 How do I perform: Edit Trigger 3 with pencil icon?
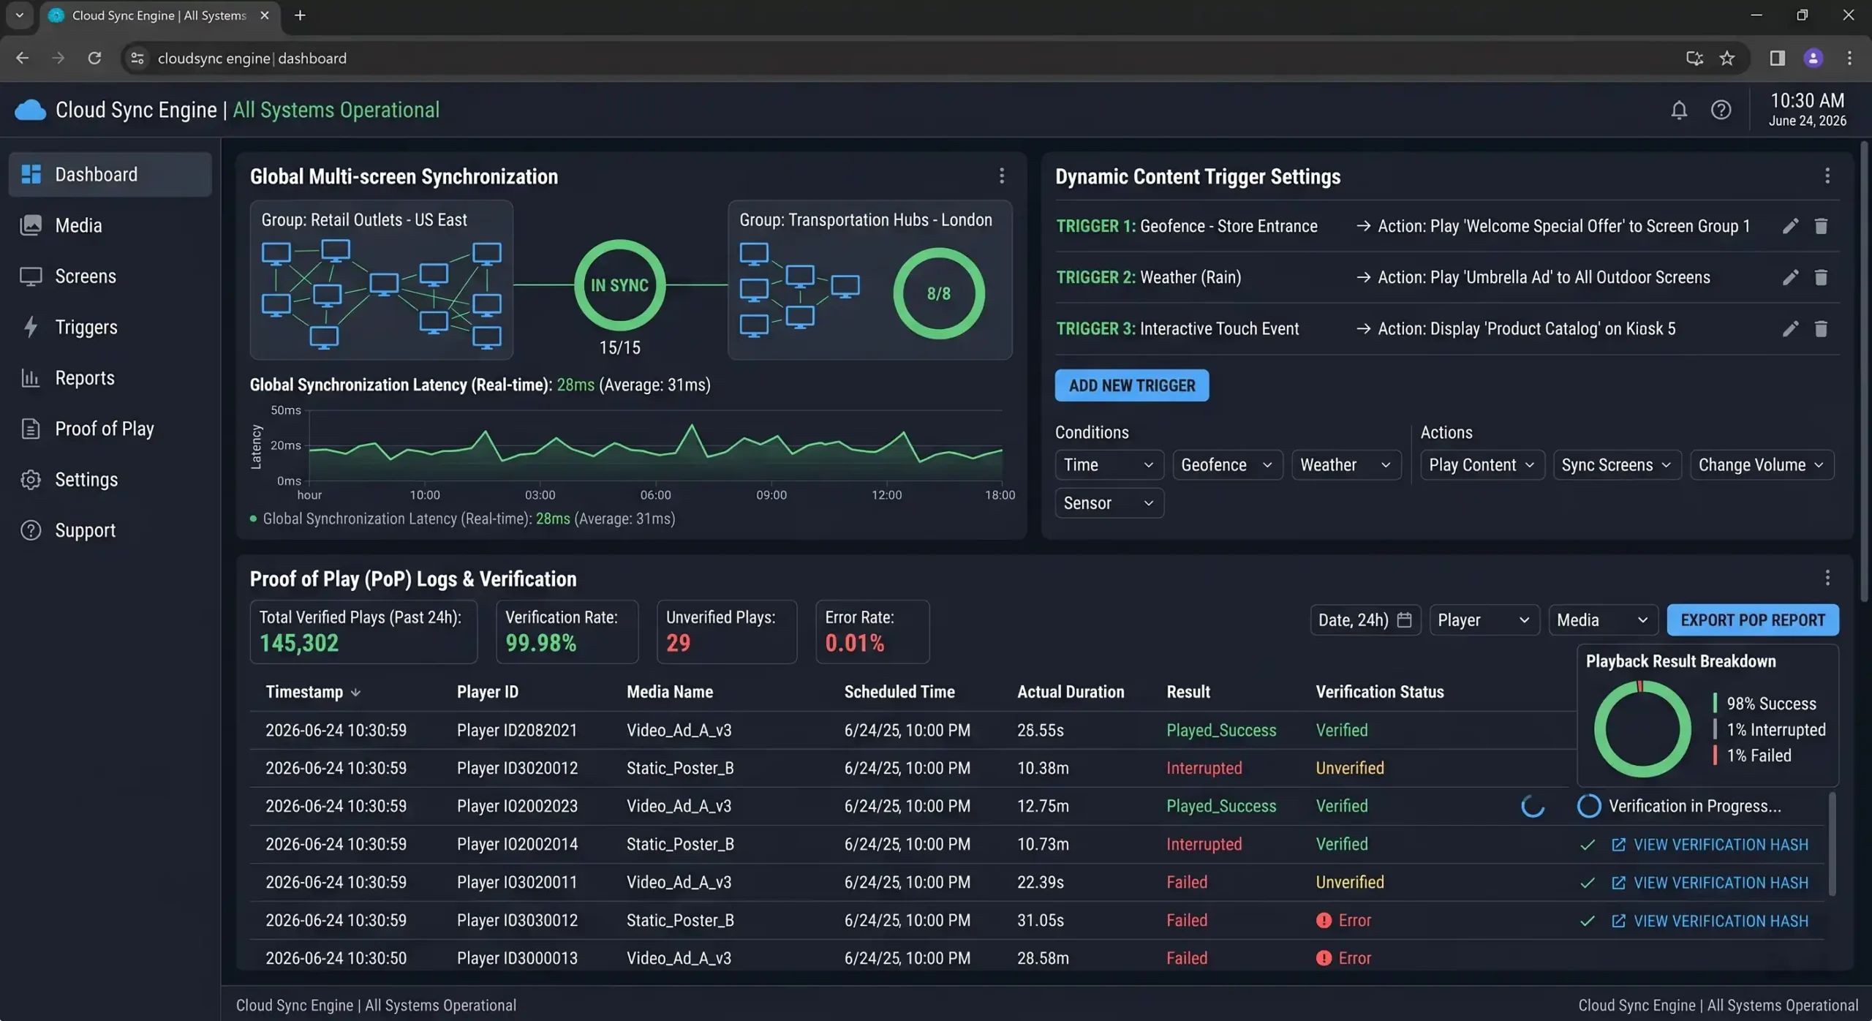[x=1790, y=329]
